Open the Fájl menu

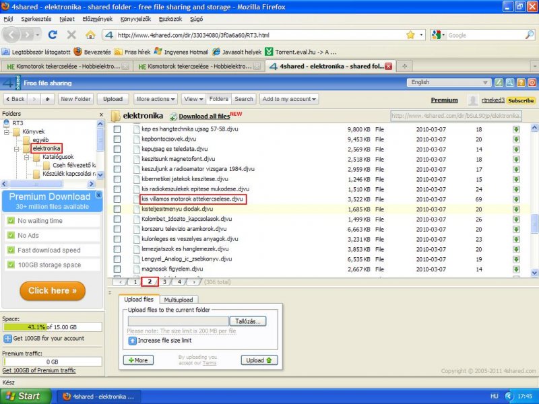tap(8, 19)
